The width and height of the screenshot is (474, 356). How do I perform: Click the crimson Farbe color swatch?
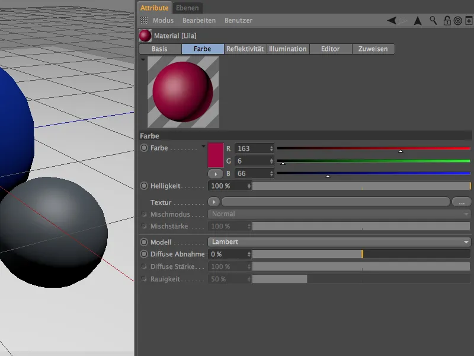pos(216,155)
